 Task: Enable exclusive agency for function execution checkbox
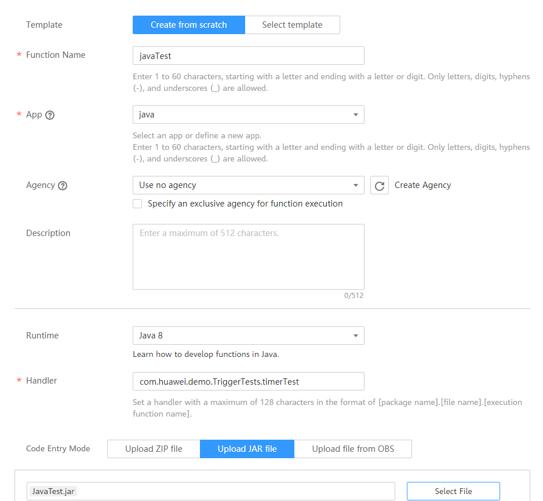pyautogui.click(x=137, y=204)
